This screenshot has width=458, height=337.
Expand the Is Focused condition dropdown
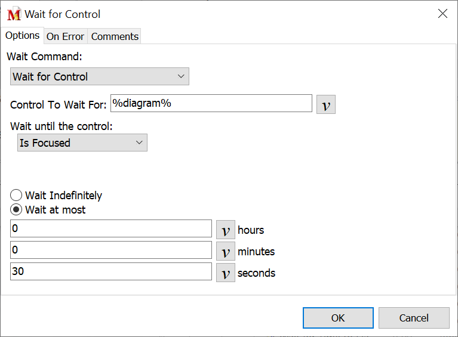(x=82, y=143)
